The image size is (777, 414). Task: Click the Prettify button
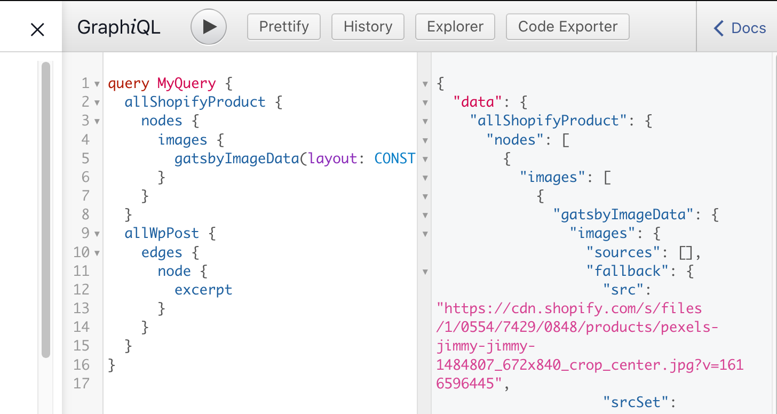click(x=284, y=27)
